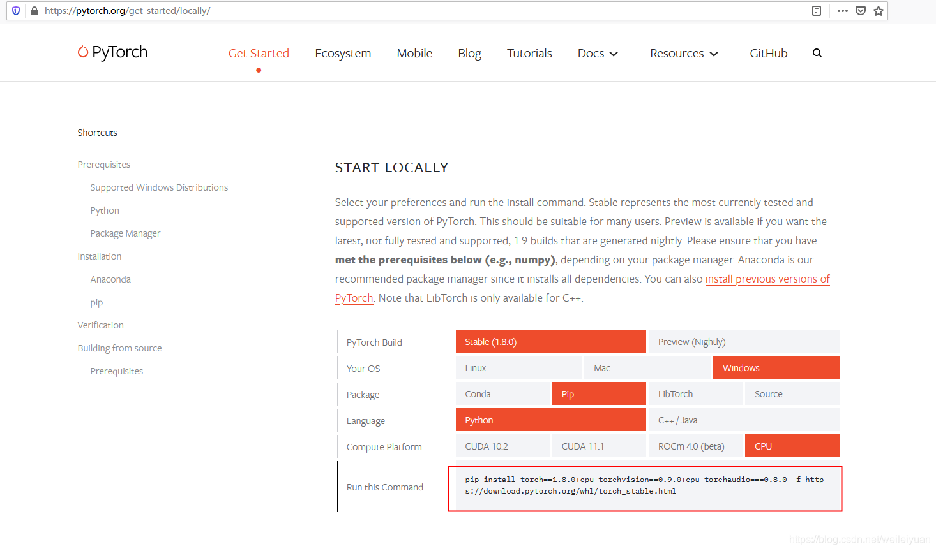Save page to Pocket icon
This screenshot has width=936, height=551.
tap(861, 11)
